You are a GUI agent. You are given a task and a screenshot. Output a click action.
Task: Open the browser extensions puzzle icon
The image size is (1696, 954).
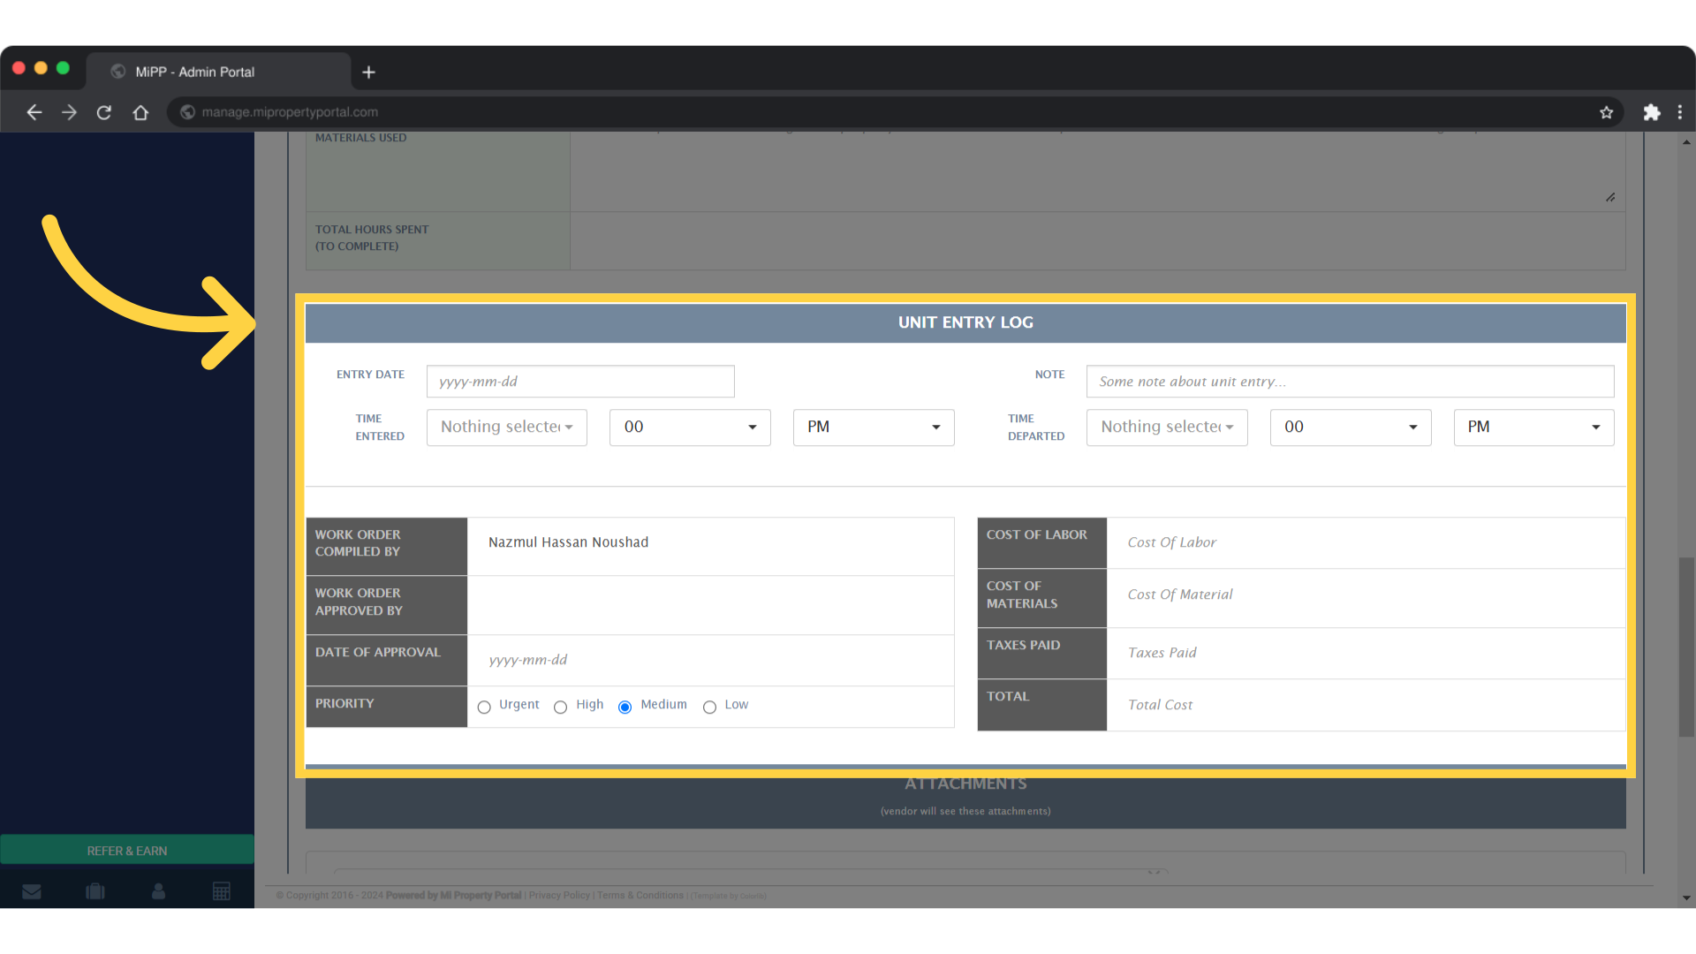pyautogui.click(x=1652, y=112)
